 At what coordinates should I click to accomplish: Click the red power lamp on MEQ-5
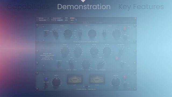[x=125, y=28]
